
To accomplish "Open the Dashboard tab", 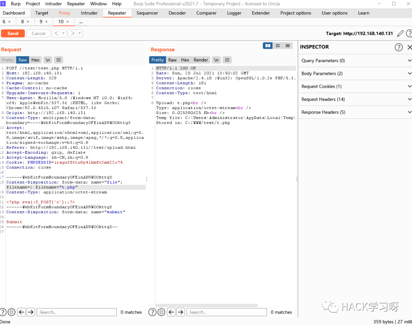I will coord(14,13).
